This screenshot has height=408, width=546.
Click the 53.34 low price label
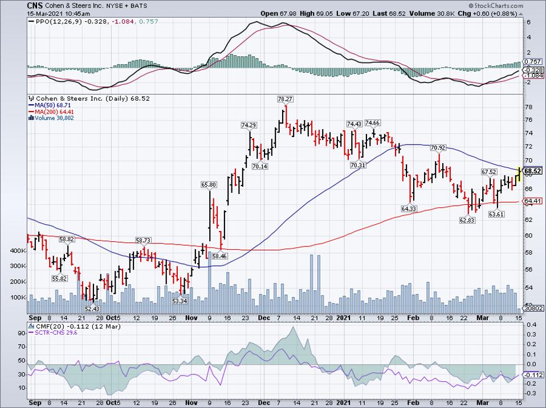180,300
